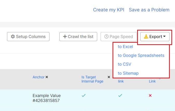Viewport: 175px width, 111px height.
Task: Remove the Is Target Internal Page column
Action: tap(109, 77)
